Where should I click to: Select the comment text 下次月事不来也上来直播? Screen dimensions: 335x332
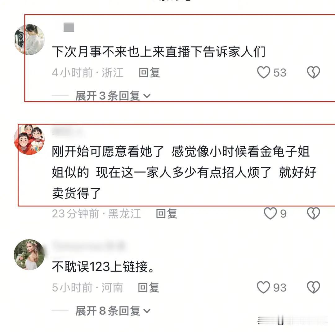[x=159, y=52]
